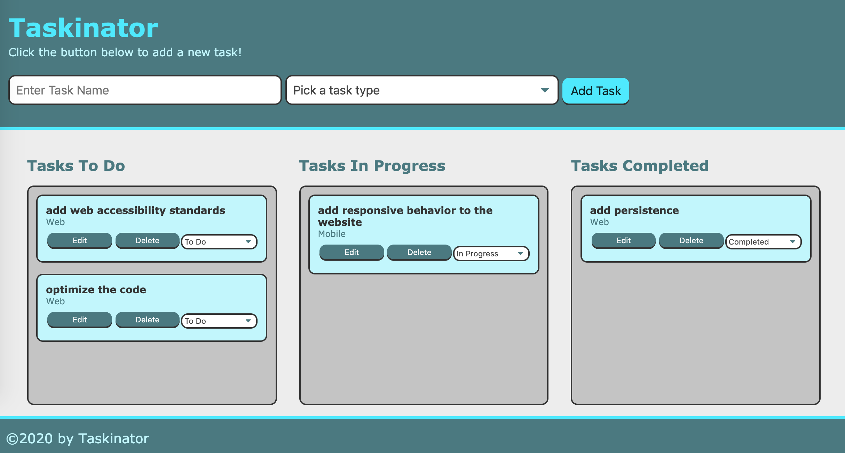The image size is (845, 453).
Task: Toggle task status for 'add responsive behavior' task
Action: click(x=490, y=253)
